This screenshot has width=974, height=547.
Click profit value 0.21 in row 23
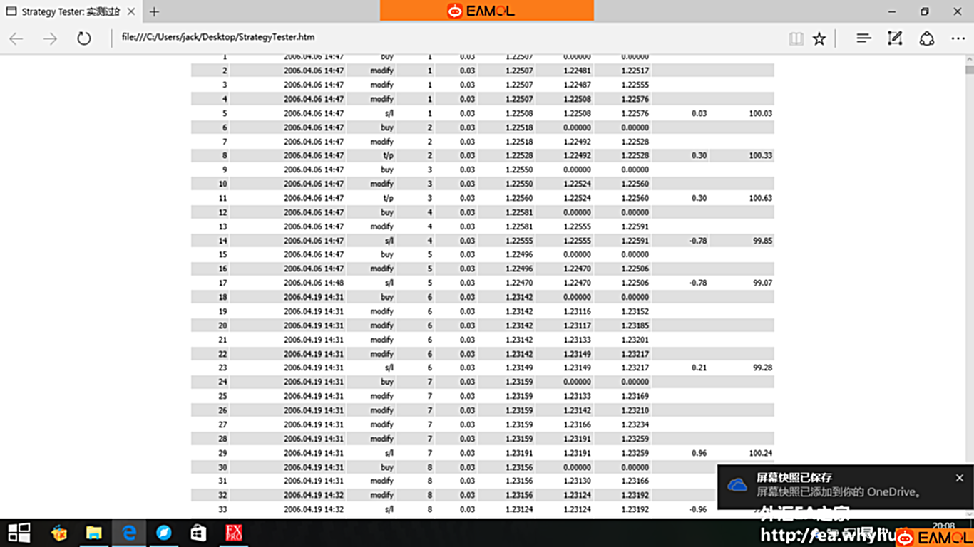tap(699, 368)
